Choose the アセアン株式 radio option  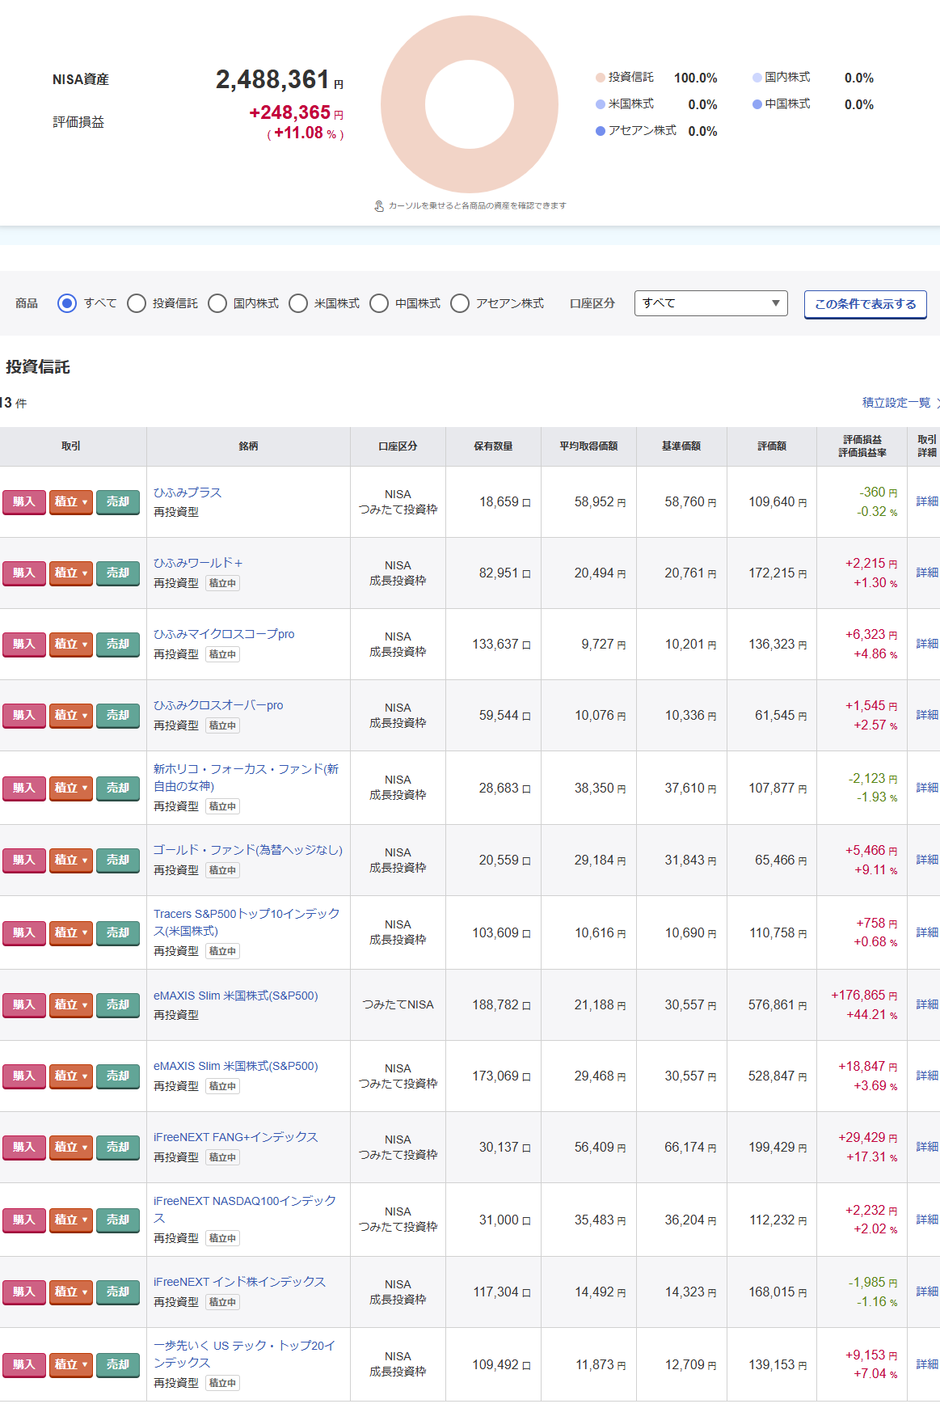[x=460, y=303]
